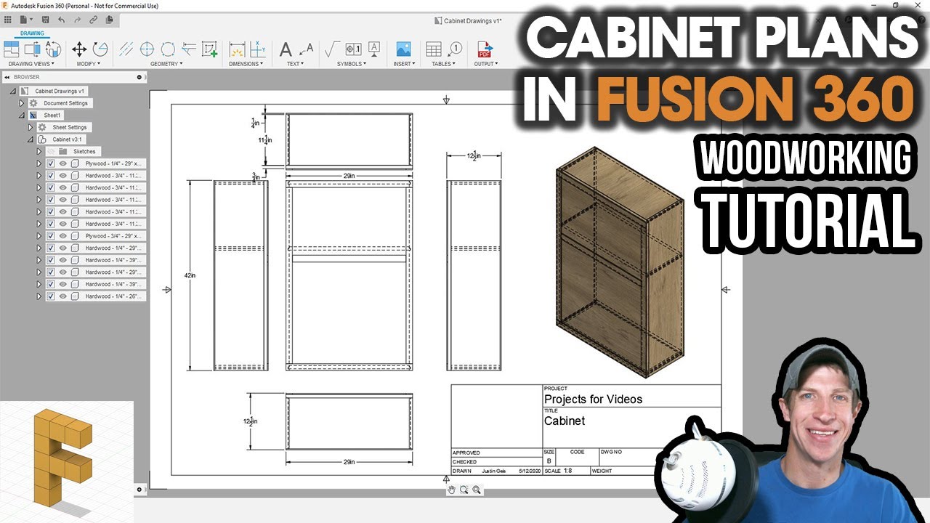Click the Pan hand tool in navigation bar
Screen dimensions: 930x523
tap(451, 490)
